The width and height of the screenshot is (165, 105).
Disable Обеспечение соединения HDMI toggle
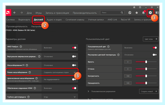(74, 88)
